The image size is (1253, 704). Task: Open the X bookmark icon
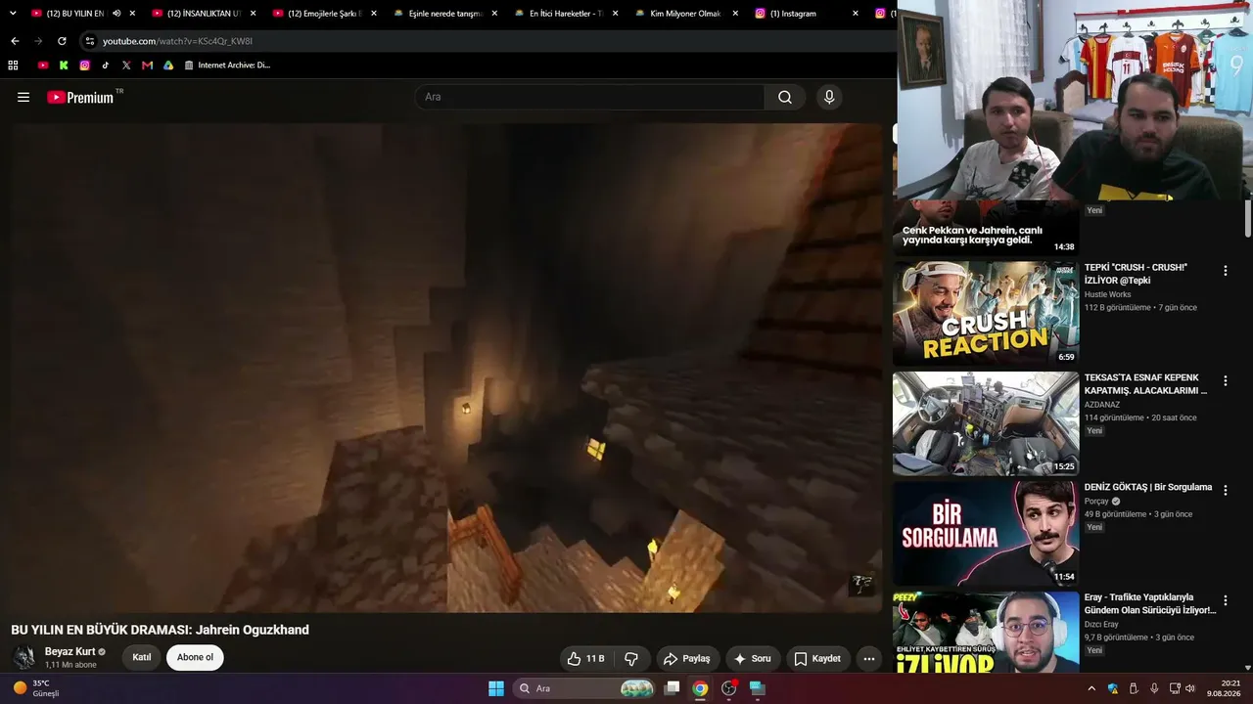126,66
